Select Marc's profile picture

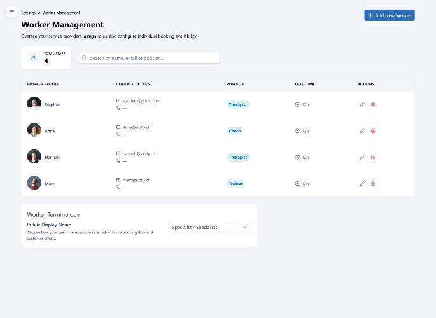point(34,183)
